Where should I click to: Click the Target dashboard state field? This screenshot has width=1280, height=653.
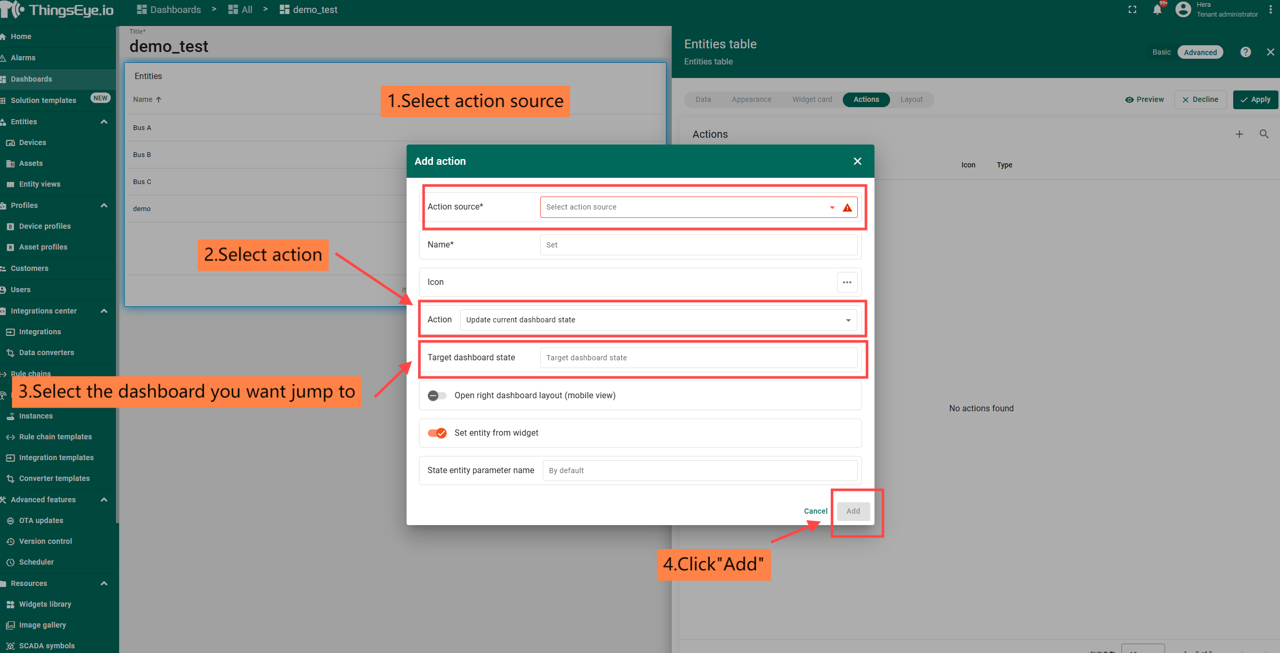(698, 358)
